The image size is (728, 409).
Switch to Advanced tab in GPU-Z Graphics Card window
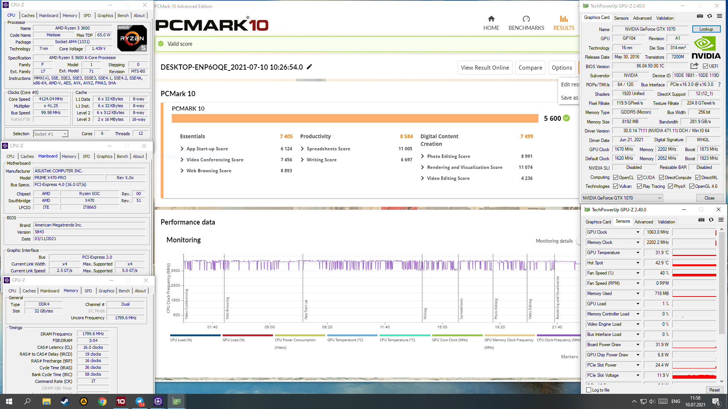coord(642,18)
